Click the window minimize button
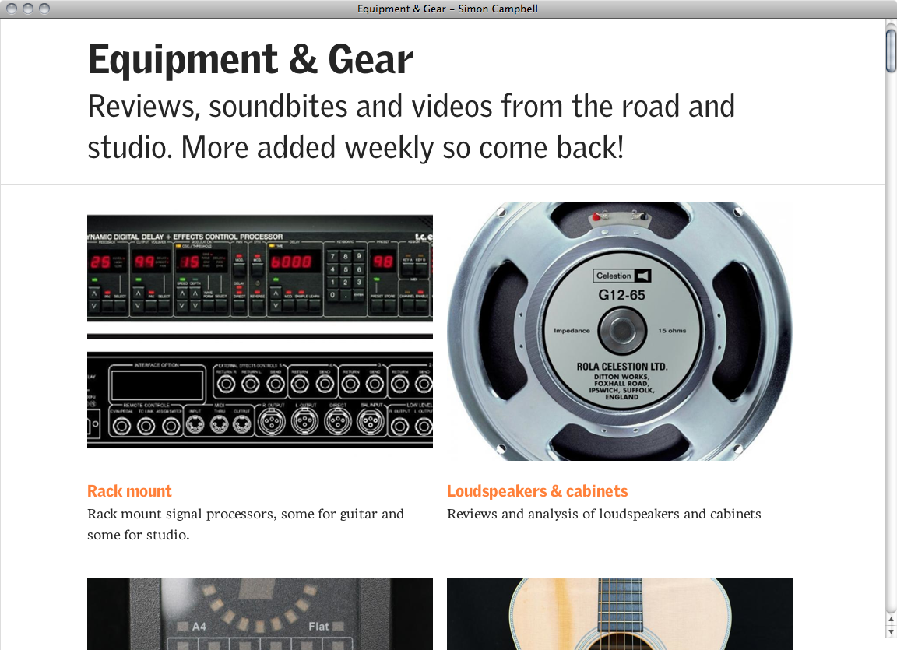Screen dimensions: 897x650 [x=27, y=9]
